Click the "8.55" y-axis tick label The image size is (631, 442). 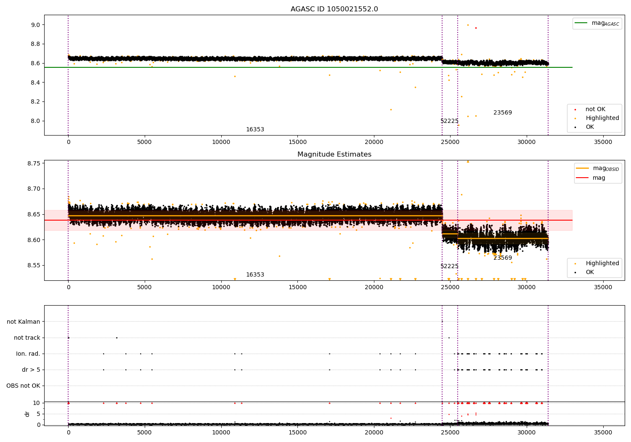click(34, 266)
